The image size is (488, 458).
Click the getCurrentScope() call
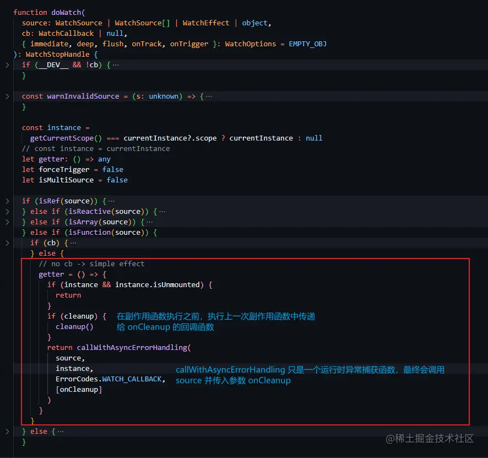click(66, 138)
